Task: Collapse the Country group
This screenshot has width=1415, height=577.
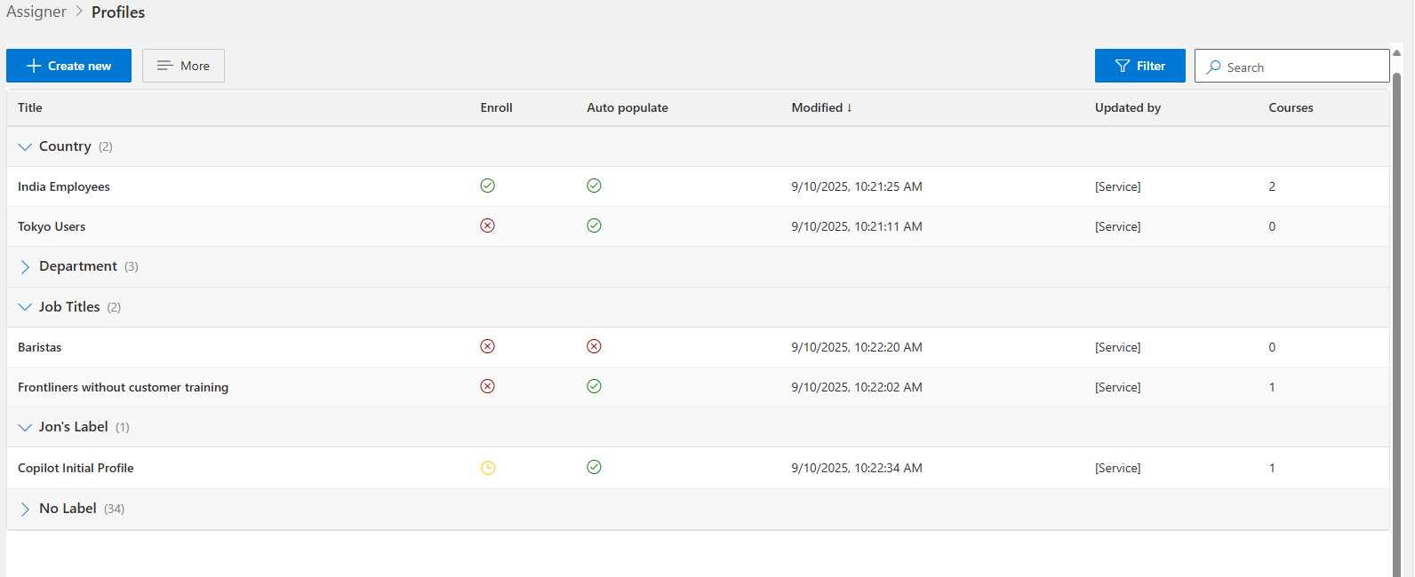Action: (x=25, y=146)
